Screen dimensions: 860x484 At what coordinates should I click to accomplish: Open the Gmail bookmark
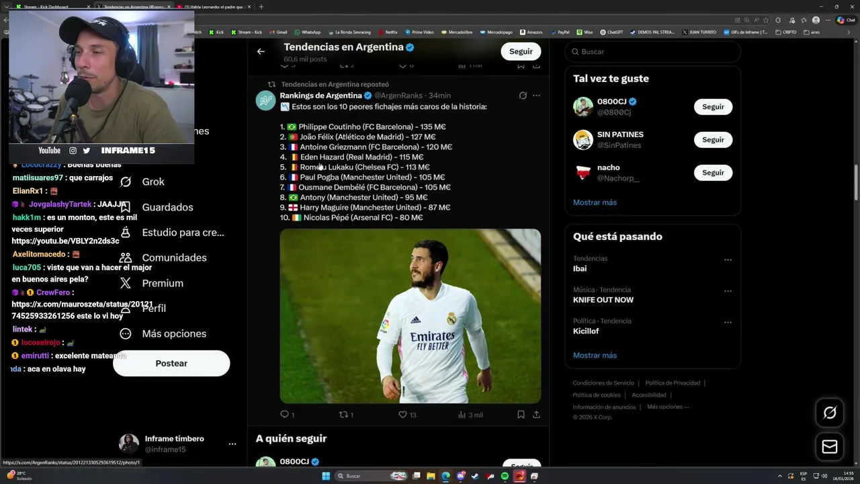click(x=278, y=32)
